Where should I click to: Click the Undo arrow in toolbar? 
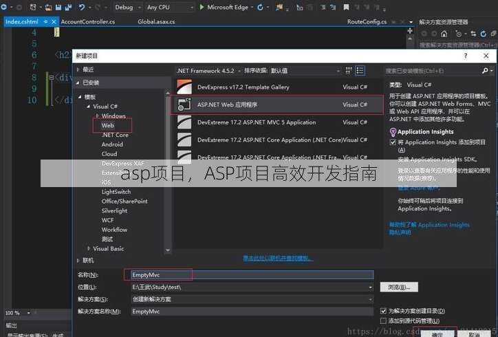[82, 7]
